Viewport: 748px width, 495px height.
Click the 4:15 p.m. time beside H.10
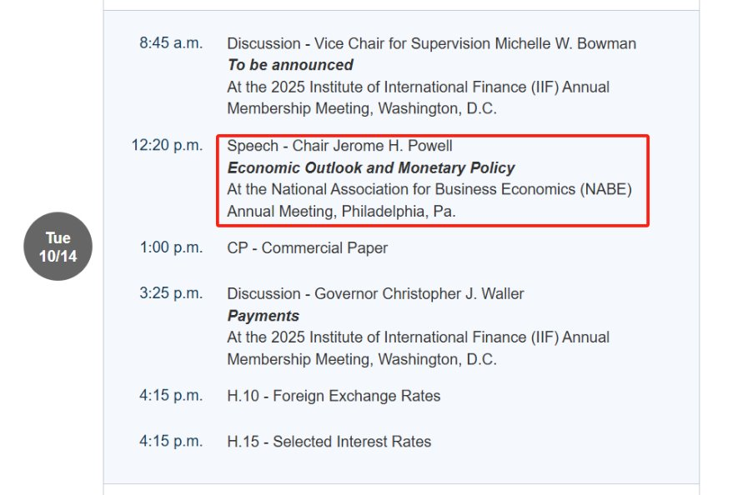[171, 396]
